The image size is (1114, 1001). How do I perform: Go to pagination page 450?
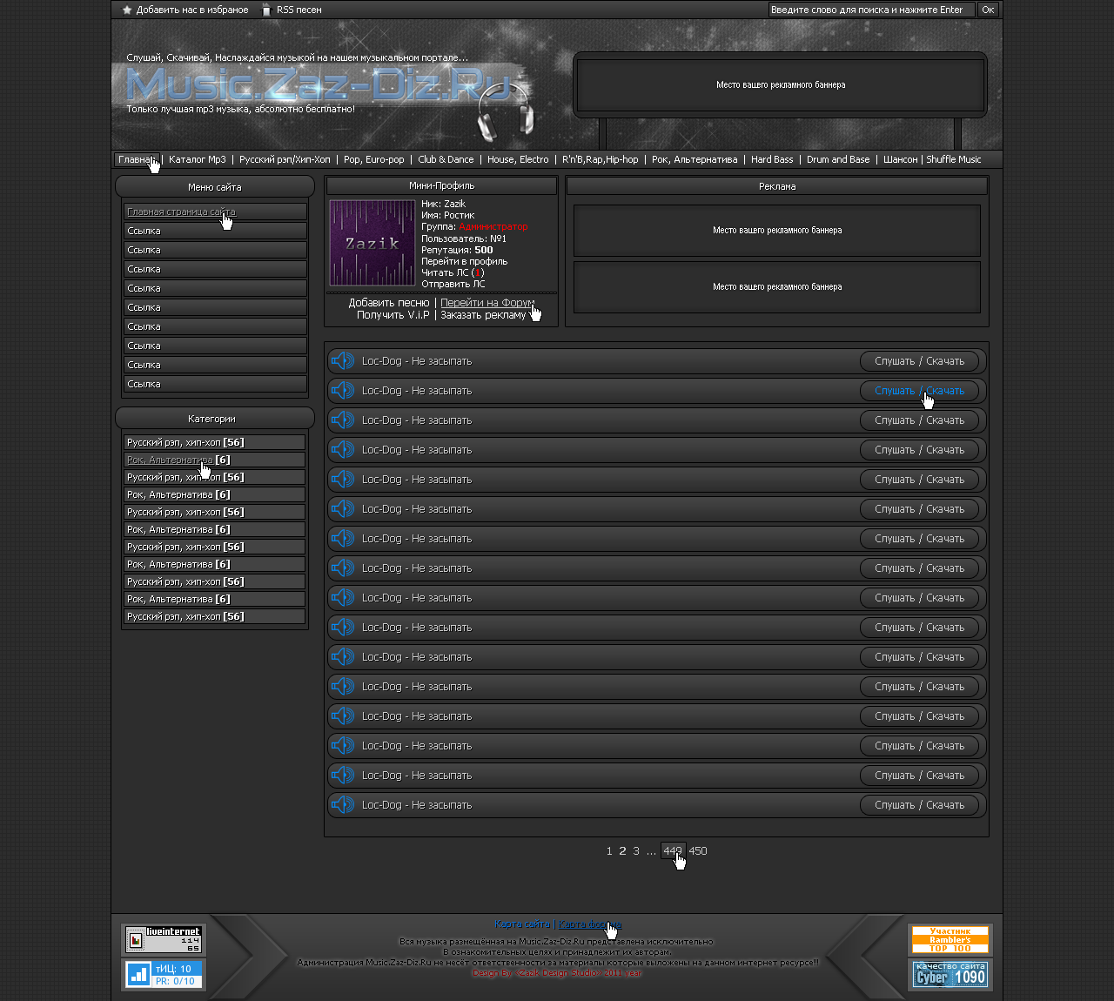click(x=698, y=851)
